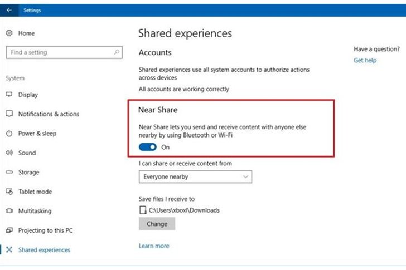Image resolution: width=406 pixels, height=270 pixels.
Task: Click the search magnifier icon
Action: [x=117, y=52]
